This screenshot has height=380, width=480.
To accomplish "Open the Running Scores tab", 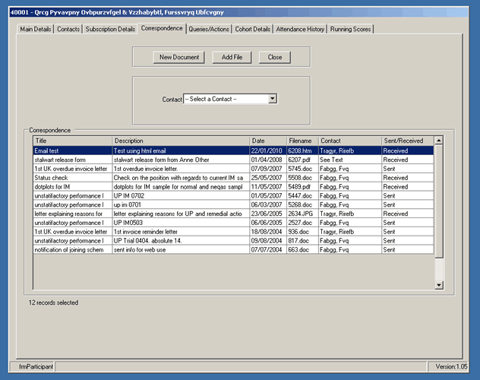I will coord(350,29).
